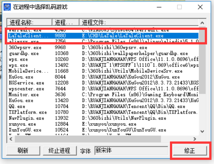214x164 pixels.
Task: Click the 终止进程 button
Action: (x=60, y=151)
